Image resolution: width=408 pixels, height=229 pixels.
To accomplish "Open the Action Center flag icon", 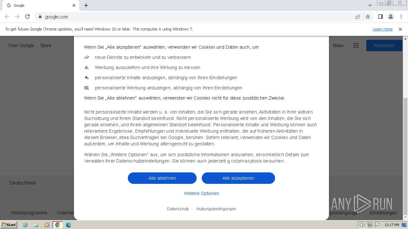I will (x=378, y=225).
